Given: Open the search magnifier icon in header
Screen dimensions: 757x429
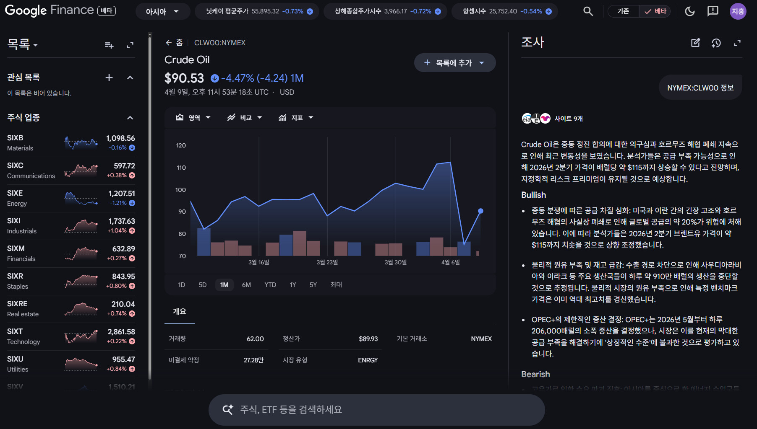Looking at the screenshot, I should (x=588, y=11).
